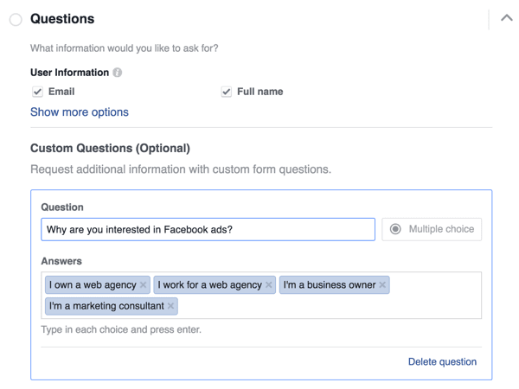
Task: Uncheck the Full name checkbox
Action: pos(226,92)
